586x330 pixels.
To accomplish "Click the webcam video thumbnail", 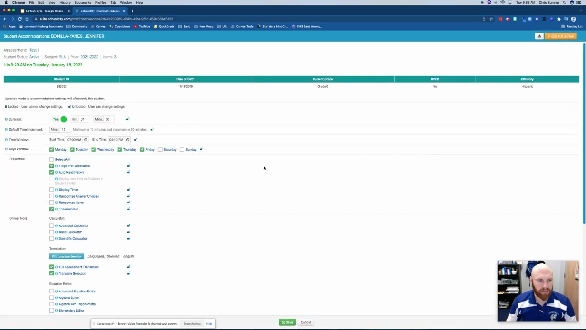I will (x=538, y=291).
